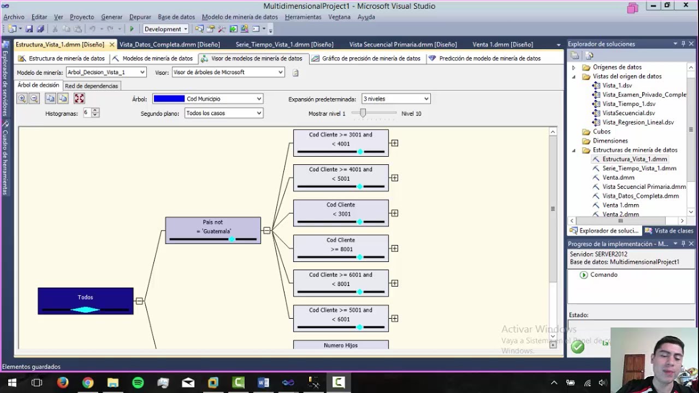Viewport: 699px width, 393px height.
Task: Collapse the Todos root node
Action: coord(139,301)
